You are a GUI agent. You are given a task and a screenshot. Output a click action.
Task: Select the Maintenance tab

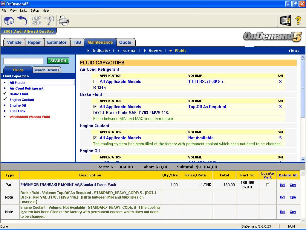click(100, 43)
